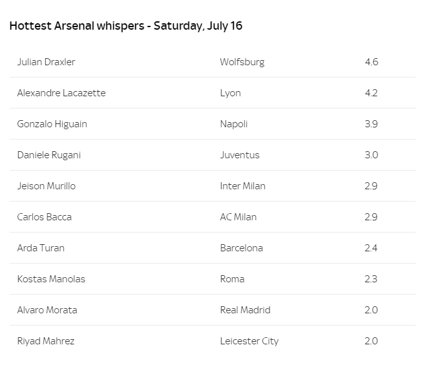Image resolution: width=422 pixels, height=376 pixels.
Task: Click the Inter Milan club name
Action: tap(243, 186)
